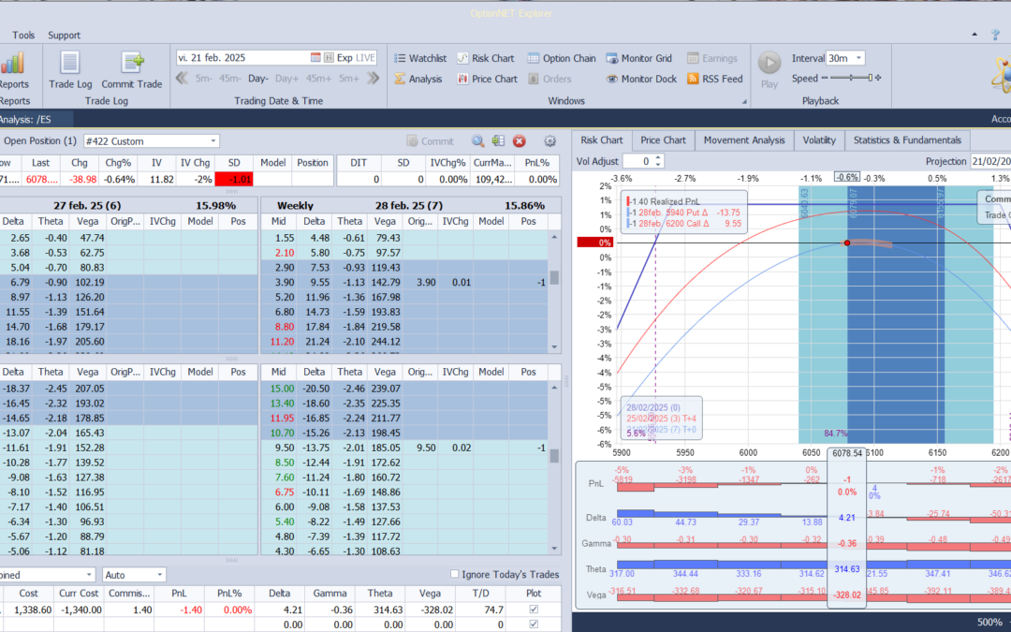The image size is (1011, 632).
Task: Open the RSS Feed window
Action: [714, 80]
